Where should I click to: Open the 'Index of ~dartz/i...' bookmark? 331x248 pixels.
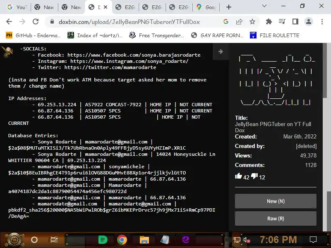coord(95,35)
